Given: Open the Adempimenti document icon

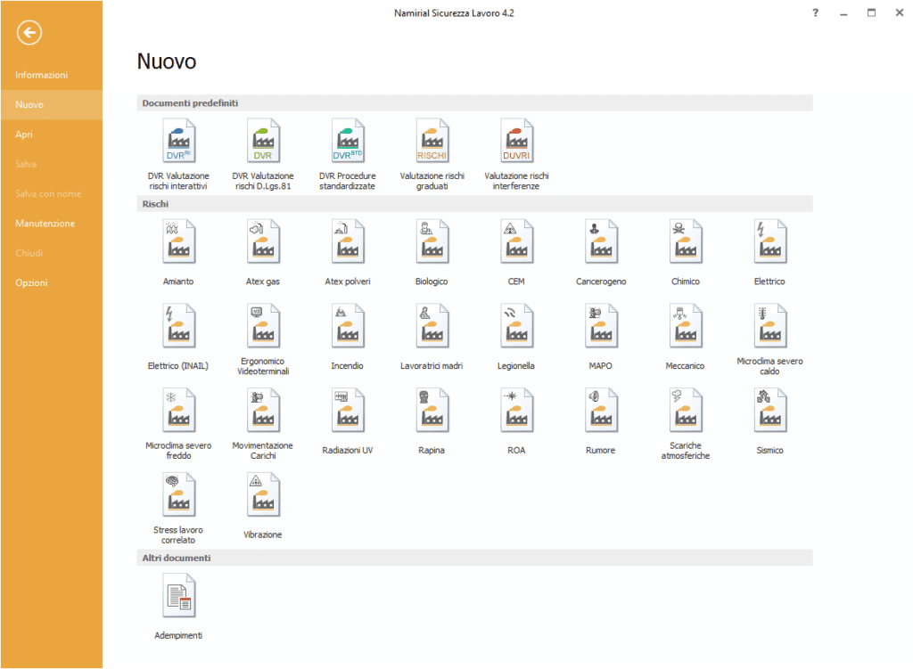Looking at the screenshot, I should tap(178, 596).
